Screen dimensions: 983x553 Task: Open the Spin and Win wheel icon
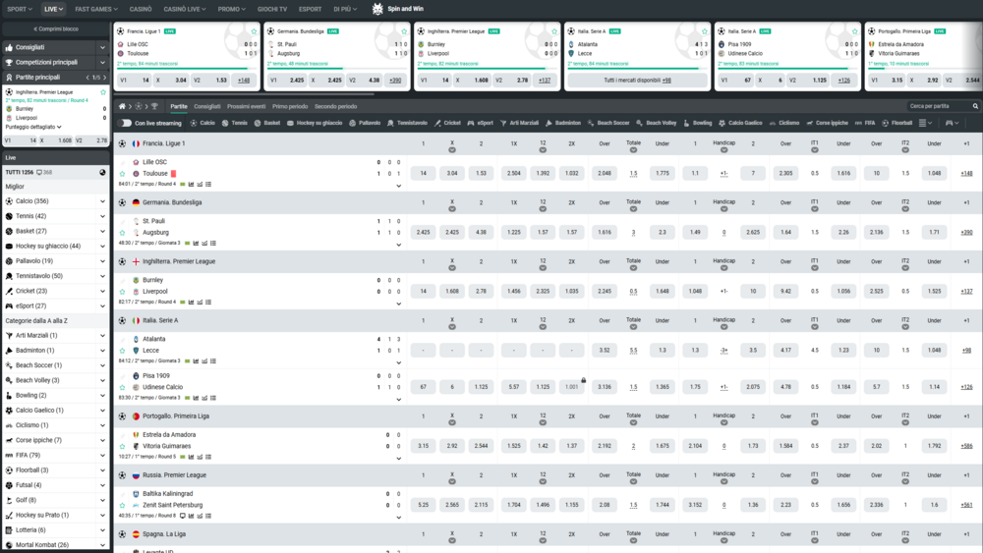[377, 9]
